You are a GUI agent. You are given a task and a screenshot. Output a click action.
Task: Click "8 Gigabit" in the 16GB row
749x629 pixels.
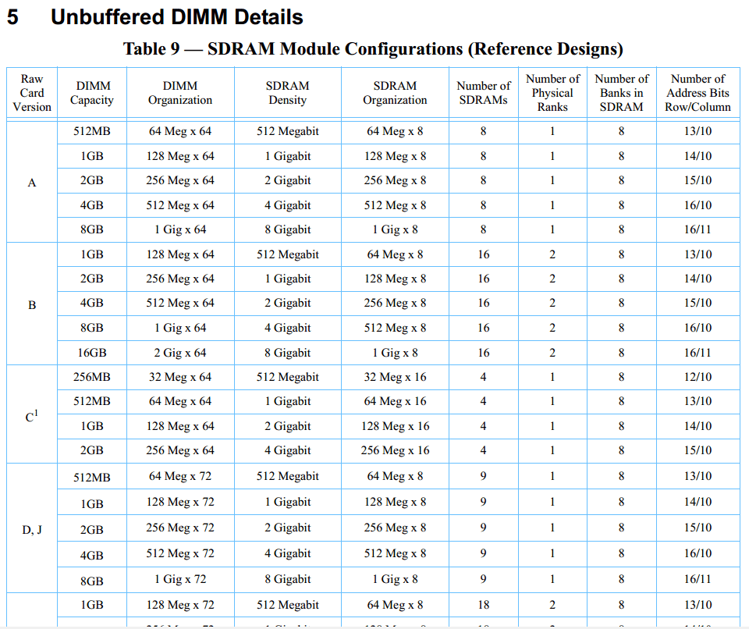click(x=288, y=353)
